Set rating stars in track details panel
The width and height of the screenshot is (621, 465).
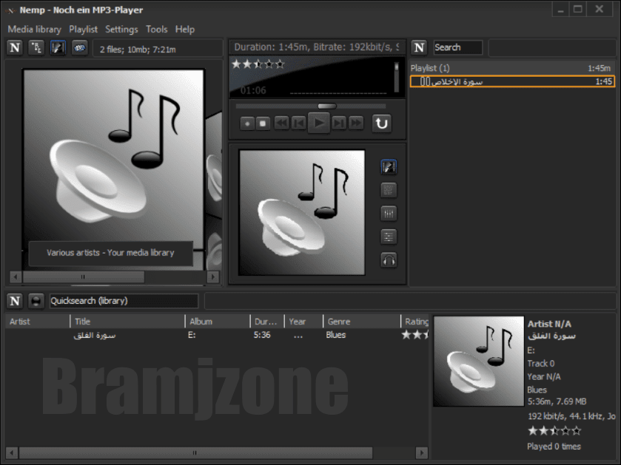pyautogui.click(x=554, y=430)
